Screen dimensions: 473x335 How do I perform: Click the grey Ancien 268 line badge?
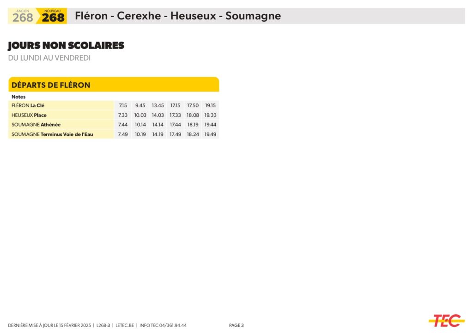[23, 17]
